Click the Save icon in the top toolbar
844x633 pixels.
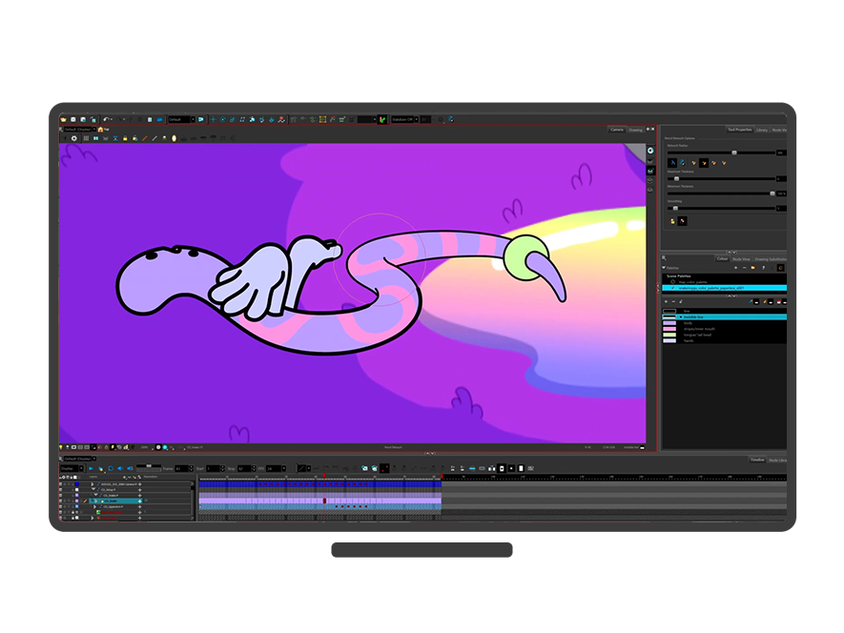point(73,119)
